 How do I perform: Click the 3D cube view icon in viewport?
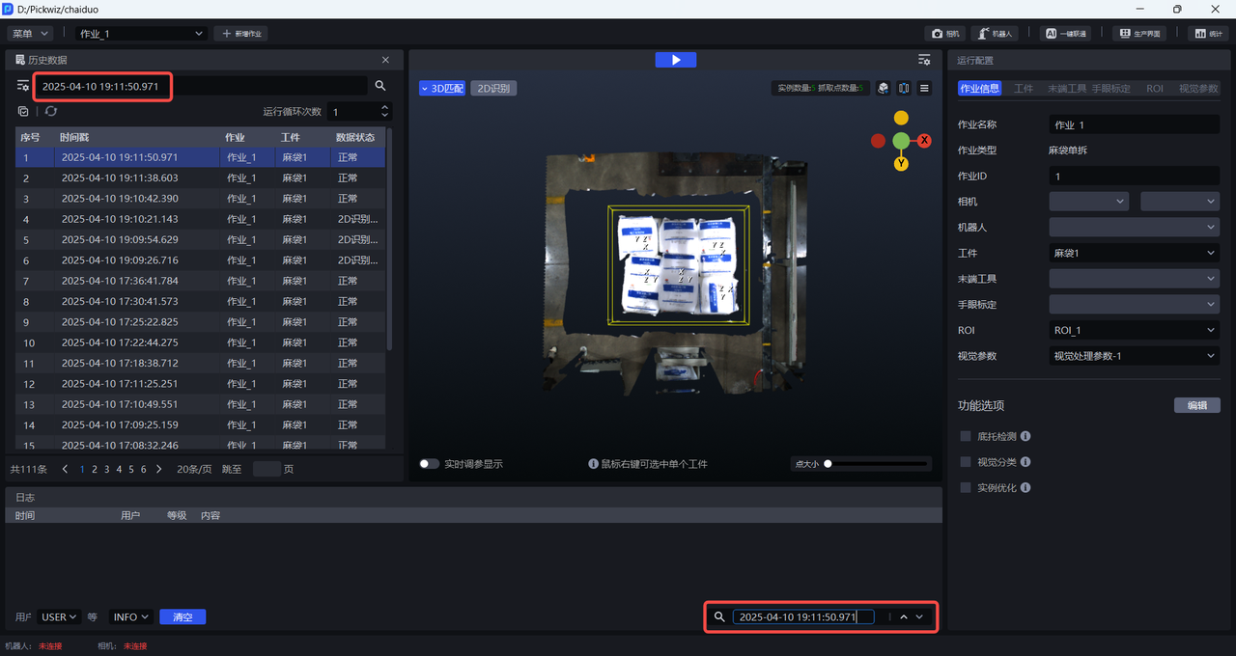pyautogui.click(x=883, y=88)
